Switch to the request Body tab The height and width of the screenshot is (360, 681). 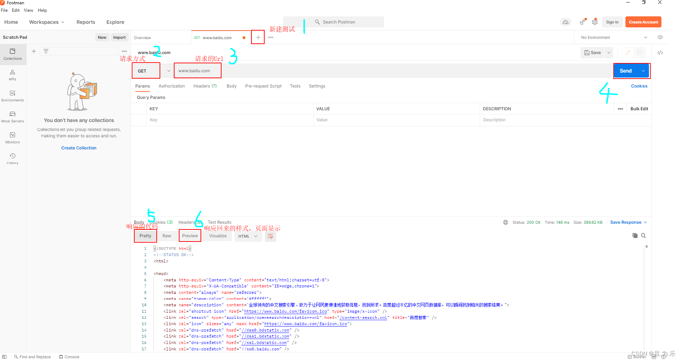[232, 86]
